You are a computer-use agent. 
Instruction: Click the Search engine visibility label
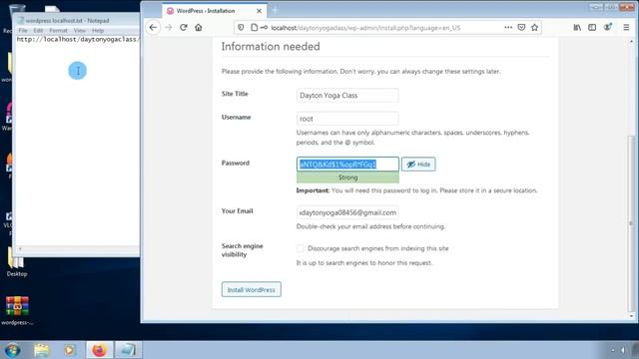[242, 250]
